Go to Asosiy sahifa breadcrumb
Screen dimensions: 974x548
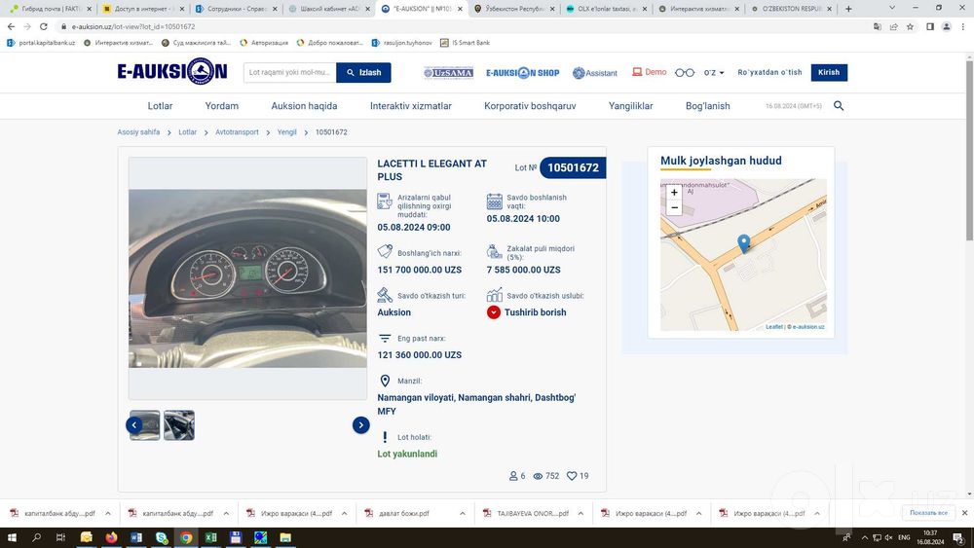pos(138,132)
